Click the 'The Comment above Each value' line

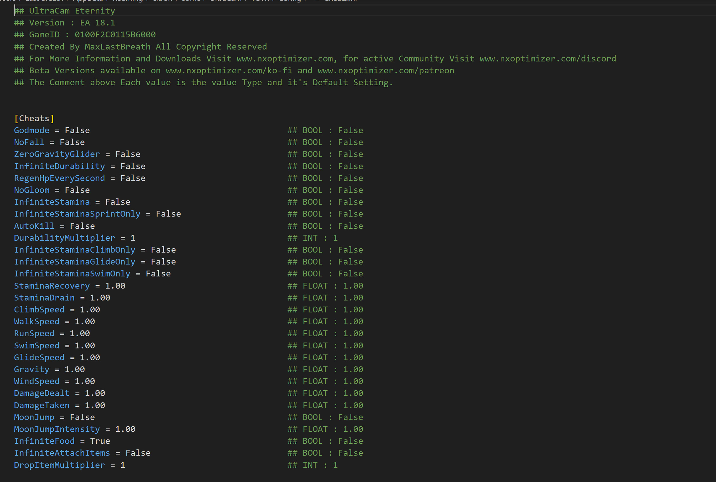pyautogui.click(x=204, y=83)
